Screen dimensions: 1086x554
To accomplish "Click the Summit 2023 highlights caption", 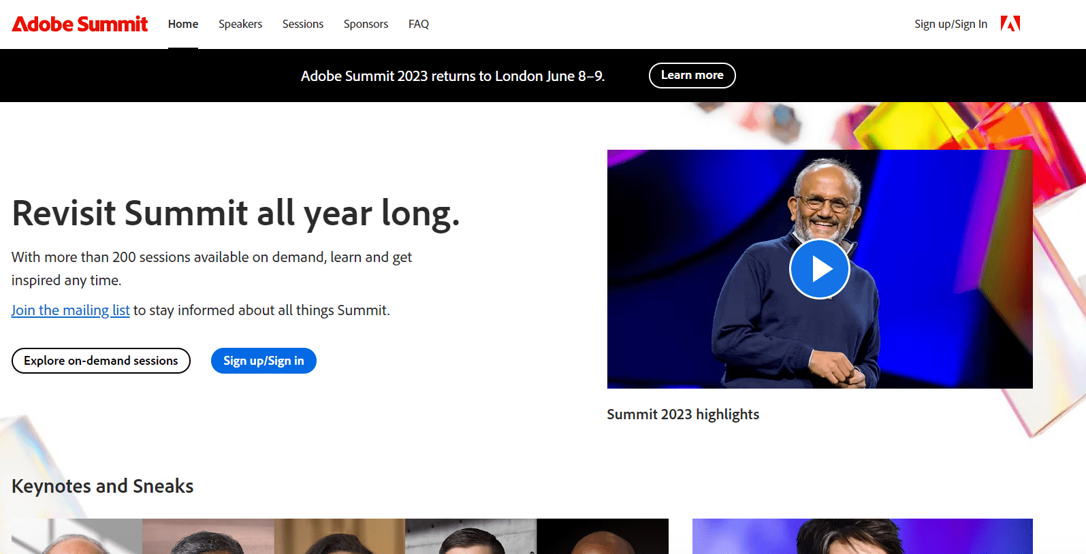I will pyautogui.click(x=683, y=414).
